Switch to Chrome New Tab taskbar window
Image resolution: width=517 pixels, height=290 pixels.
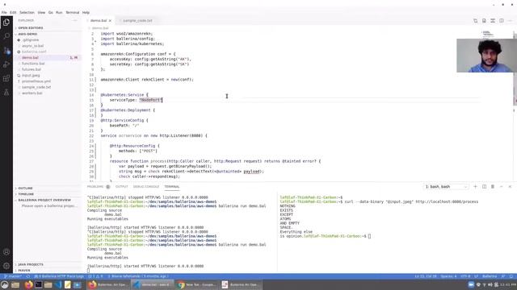pyautogui.click(x=196, y=284)
